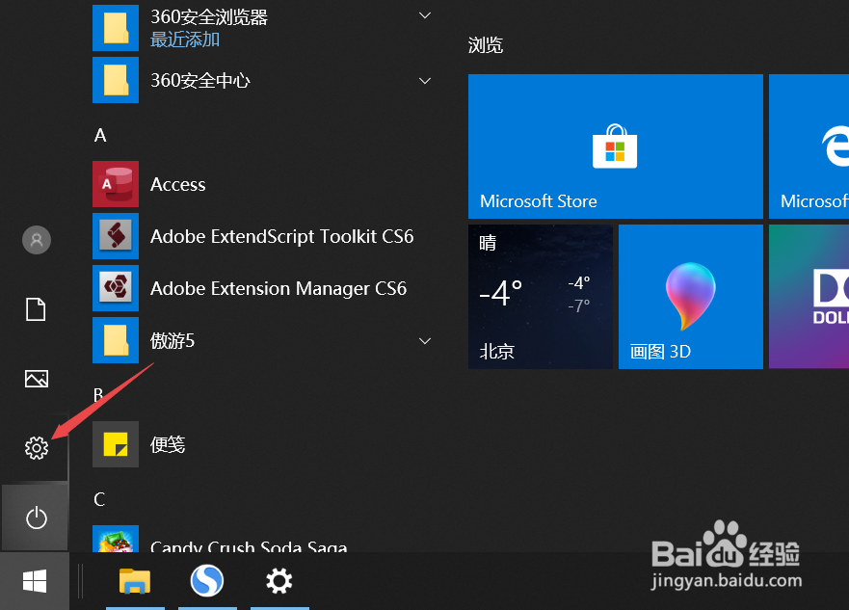Click the user account icon in the sidebar

[36, 239]
